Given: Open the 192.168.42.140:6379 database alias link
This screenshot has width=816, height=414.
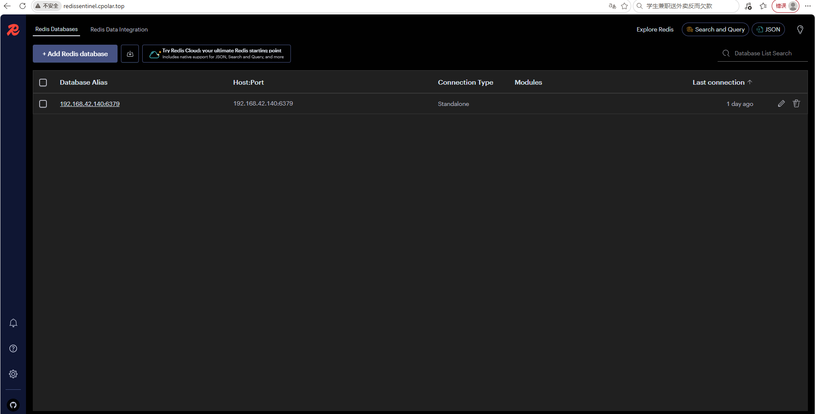Looking at the screenshot, I should [x=90, y=104].
